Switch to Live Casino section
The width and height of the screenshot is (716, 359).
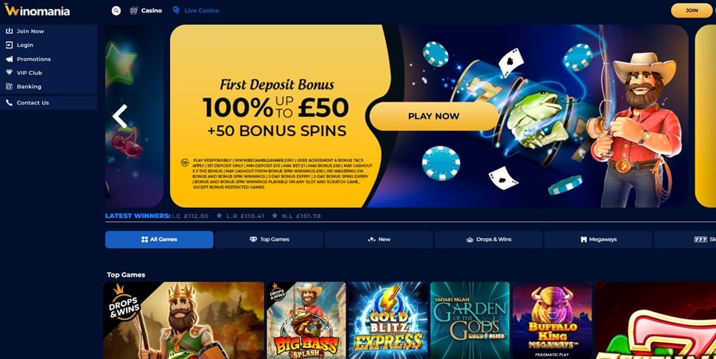coord(196,10)
